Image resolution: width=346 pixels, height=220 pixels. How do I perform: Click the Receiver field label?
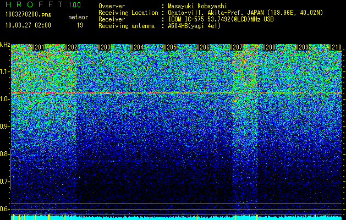(x=112, y=19)
